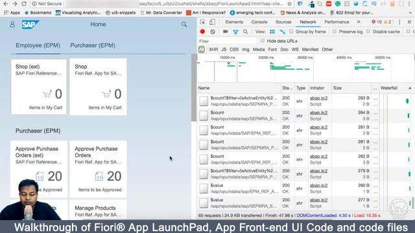Click the SAP logo
The image size is (415, 233).
[x=30, y=25]
